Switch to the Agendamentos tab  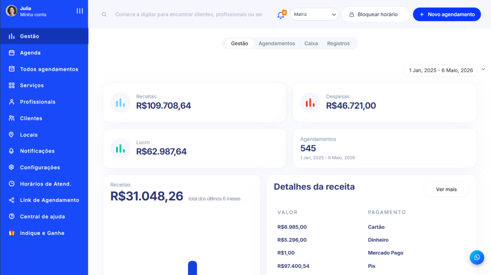tap(277, 44)
